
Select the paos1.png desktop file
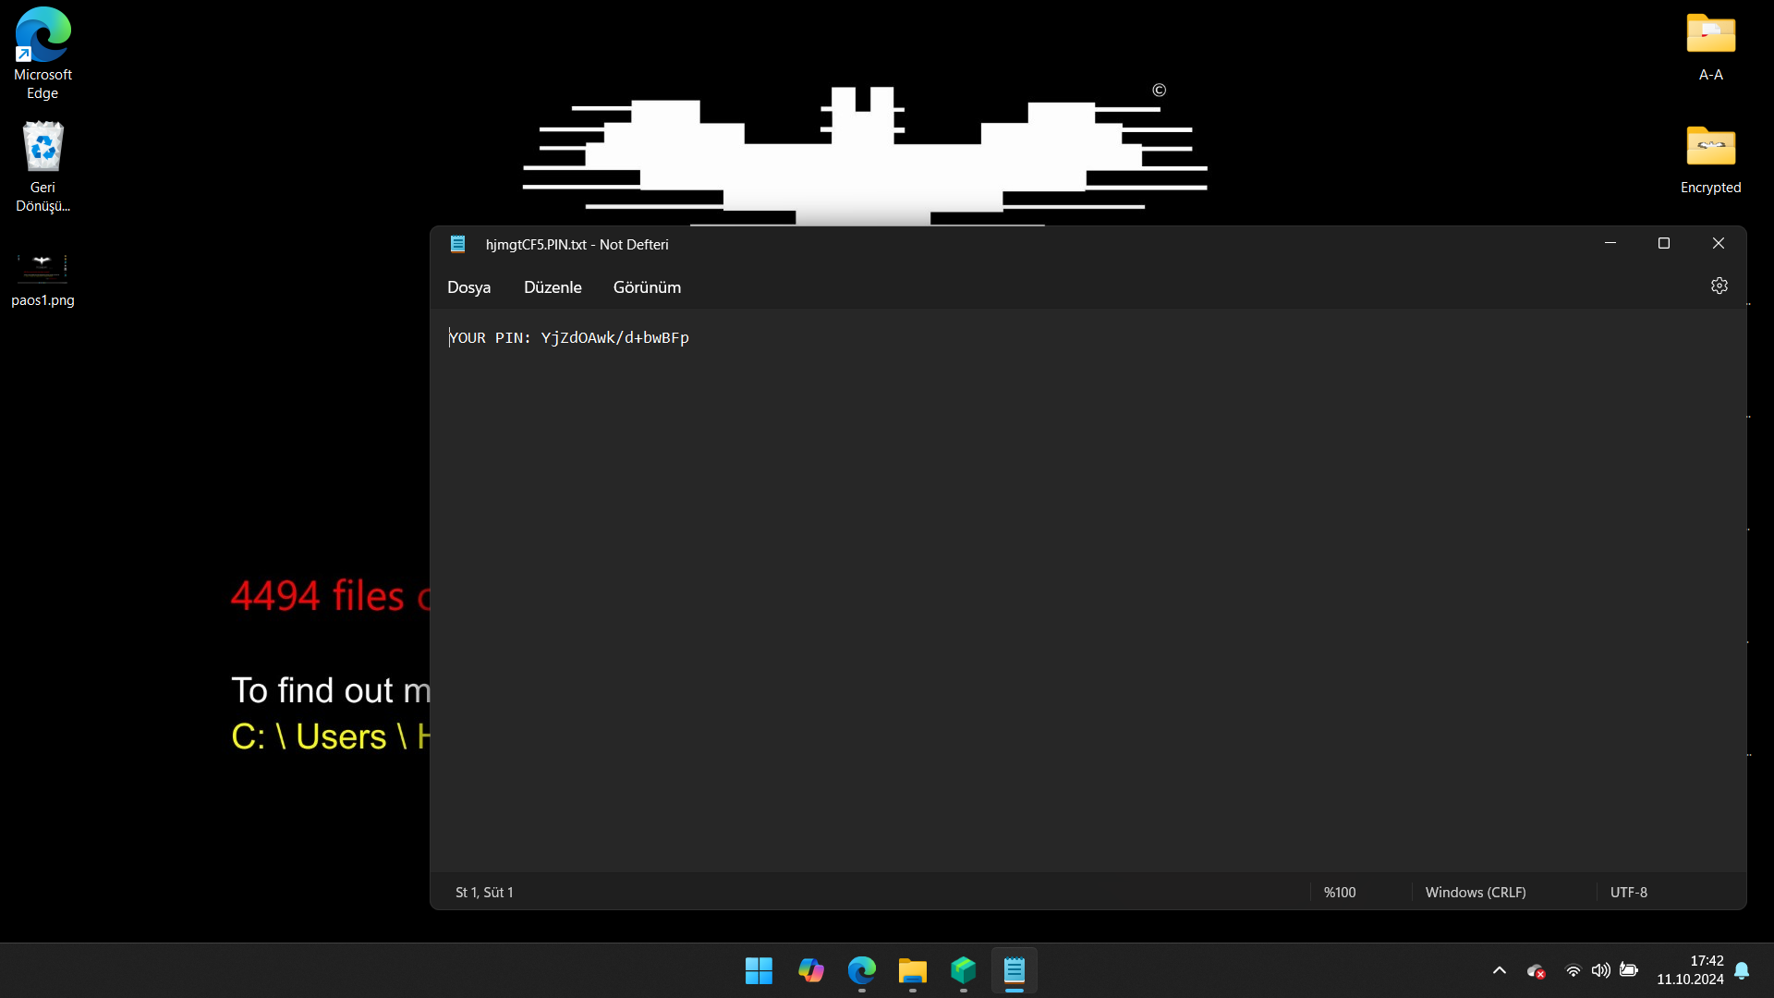43,277
